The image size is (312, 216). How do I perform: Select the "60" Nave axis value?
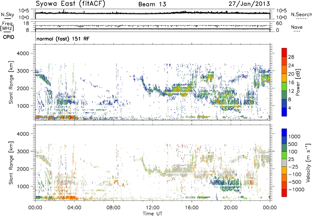[x=279, y=23]
